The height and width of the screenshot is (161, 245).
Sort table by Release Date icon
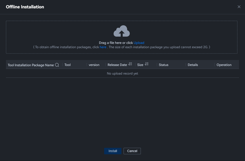(130, 64)
